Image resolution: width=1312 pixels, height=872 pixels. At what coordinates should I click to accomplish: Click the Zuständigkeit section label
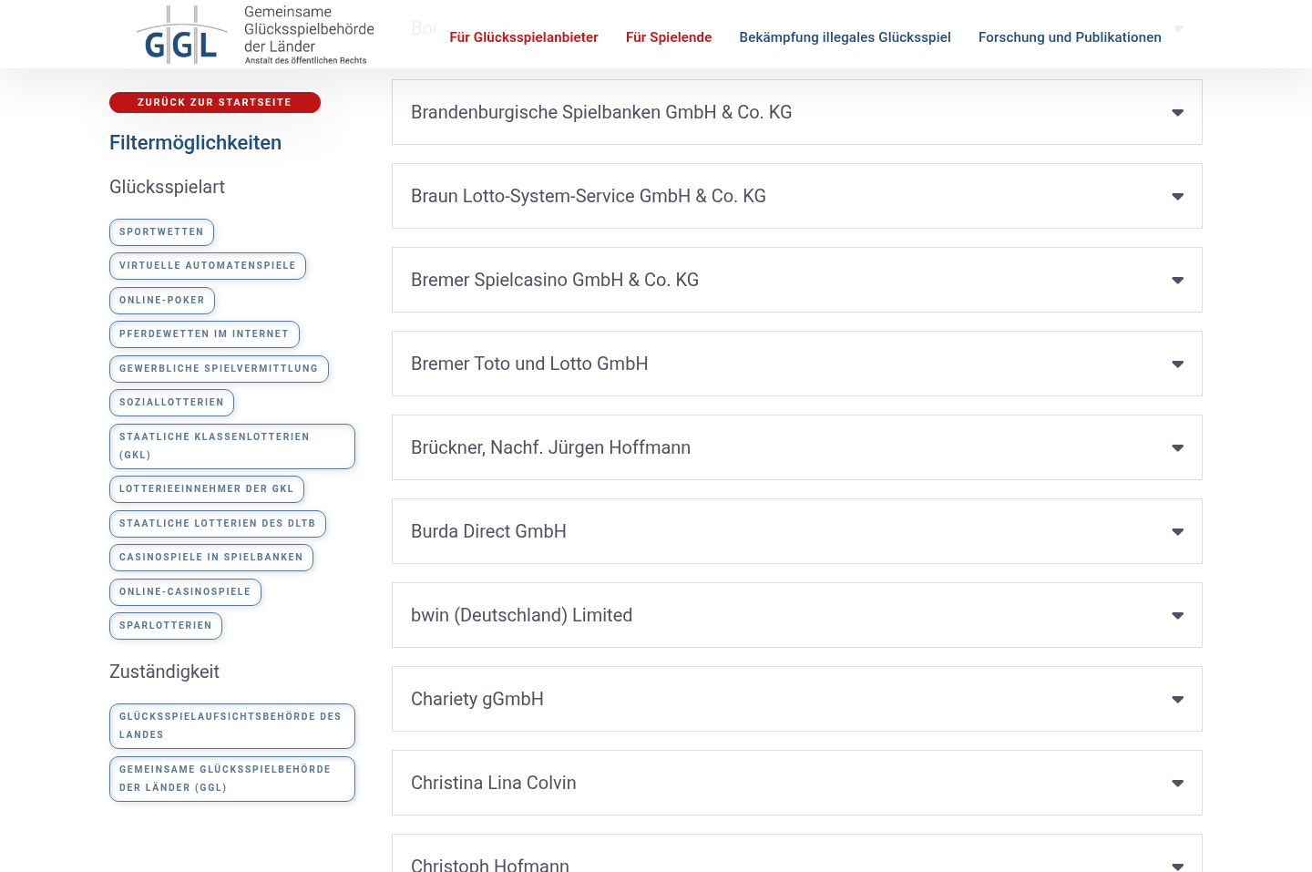click(x=164, y=672)
